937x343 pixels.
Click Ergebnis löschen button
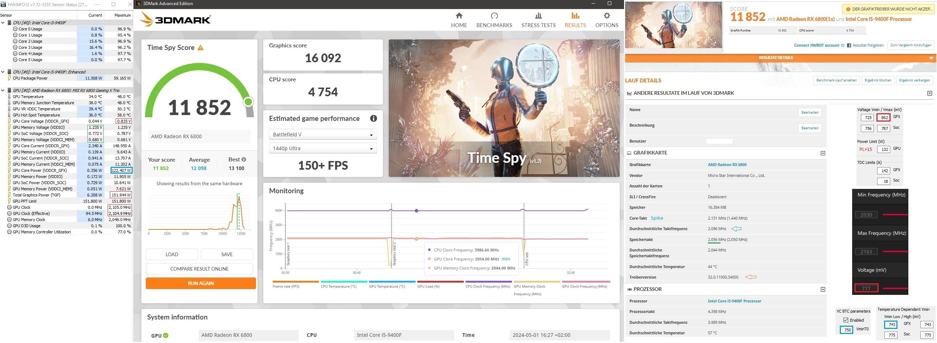(x=878, y=80)
